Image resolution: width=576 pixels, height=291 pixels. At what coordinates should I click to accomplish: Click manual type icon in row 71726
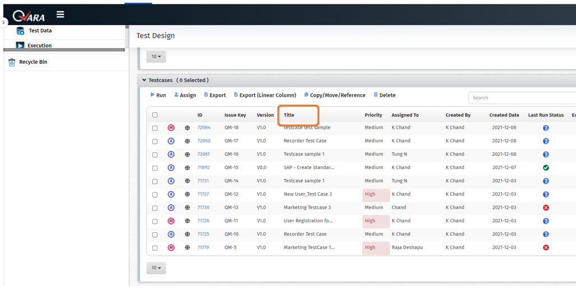pos(171,221)
